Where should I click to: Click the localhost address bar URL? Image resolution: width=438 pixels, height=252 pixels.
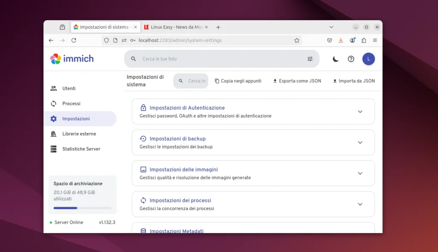(x=180, y=40)
